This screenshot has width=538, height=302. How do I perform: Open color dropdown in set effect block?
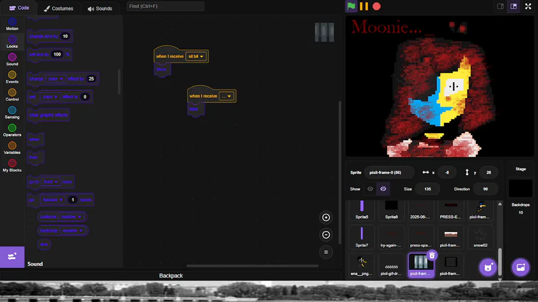[50, 97]
